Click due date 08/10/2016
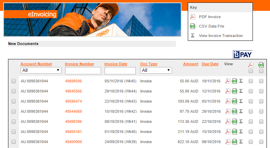 211,142
